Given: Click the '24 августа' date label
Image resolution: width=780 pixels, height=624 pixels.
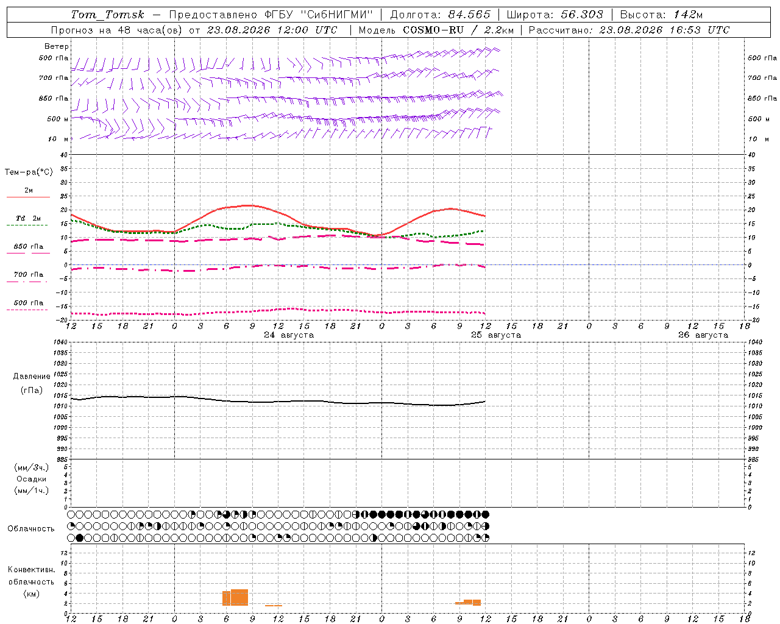Looking at the screenshot, I should point(289,335).
